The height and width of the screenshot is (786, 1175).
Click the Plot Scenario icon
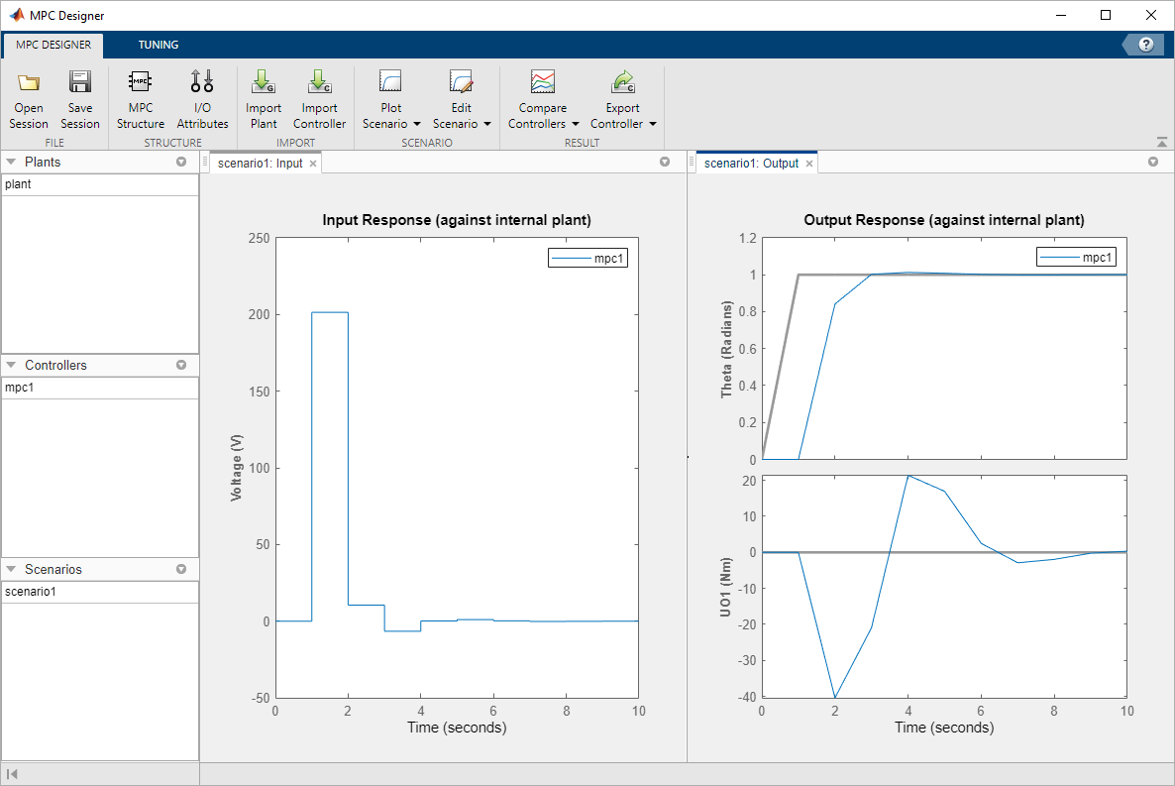(x=390, y=81)
